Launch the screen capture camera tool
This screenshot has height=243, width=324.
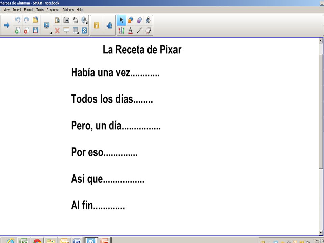click(66, 20)
